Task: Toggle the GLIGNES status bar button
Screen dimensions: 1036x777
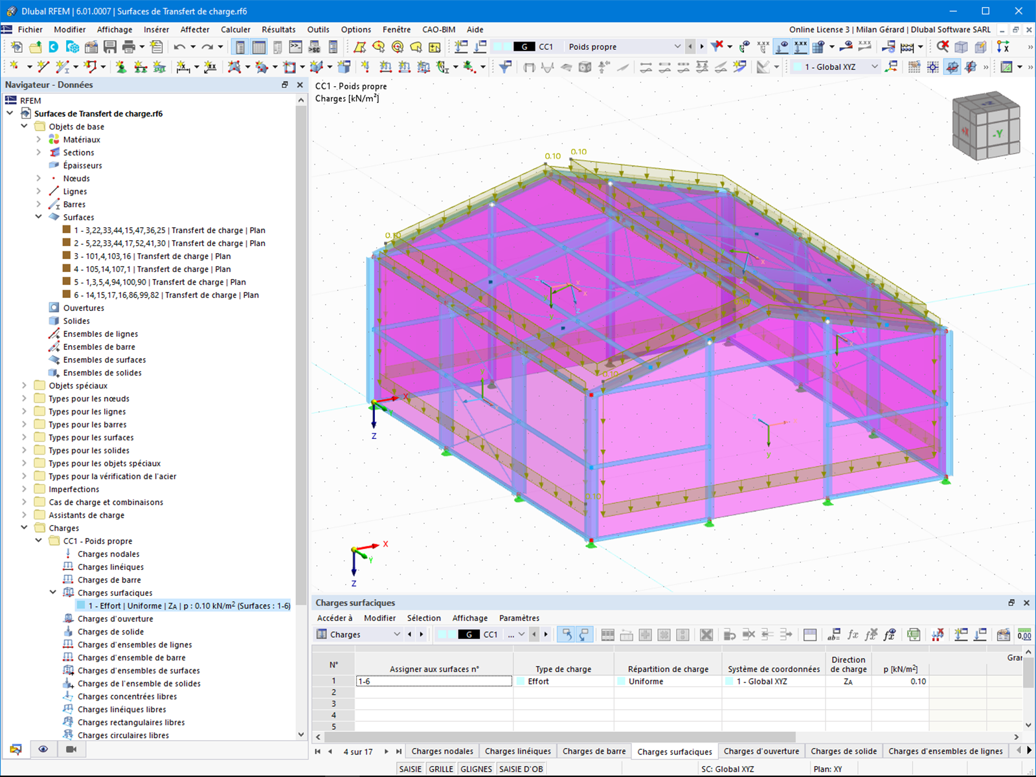Action: pos(477,769)
